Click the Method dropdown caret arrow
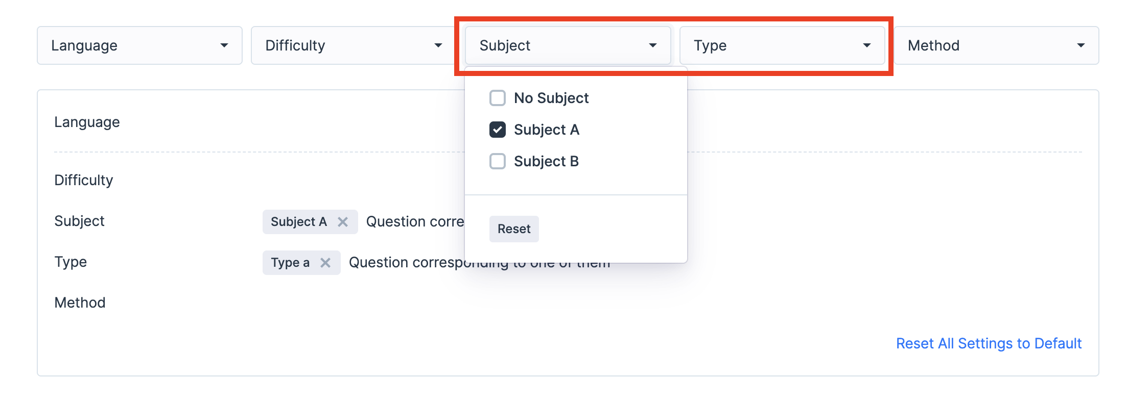1127x403 pixels. 1081,46
